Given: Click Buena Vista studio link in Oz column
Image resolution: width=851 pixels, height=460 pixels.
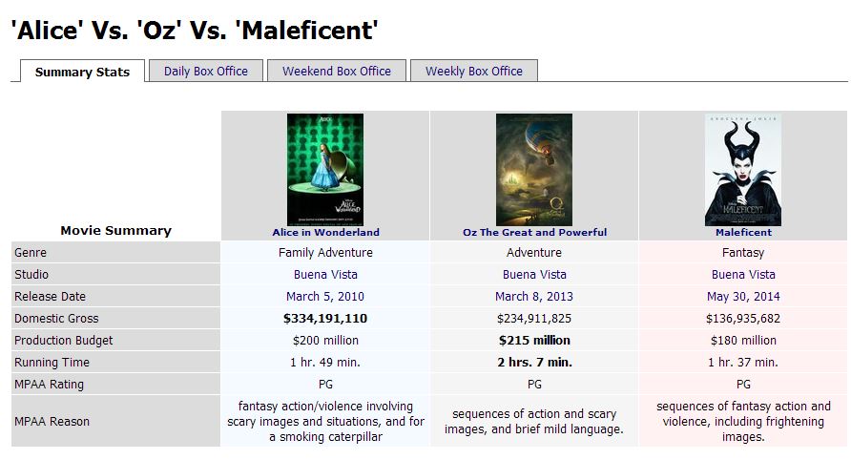Looking at the screenshot, I should pos(534,275).
